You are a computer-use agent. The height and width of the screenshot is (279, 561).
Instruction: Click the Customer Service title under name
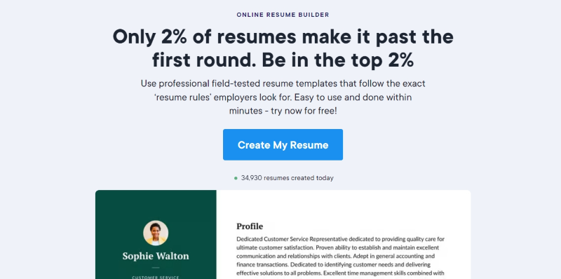pyautogui.click(x=156, y=277)
